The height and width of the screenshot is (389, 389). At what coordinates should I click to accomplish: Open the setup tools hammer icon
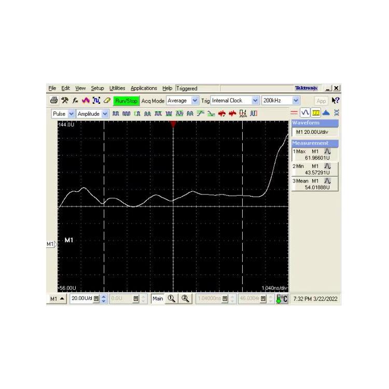pos(65,101)
